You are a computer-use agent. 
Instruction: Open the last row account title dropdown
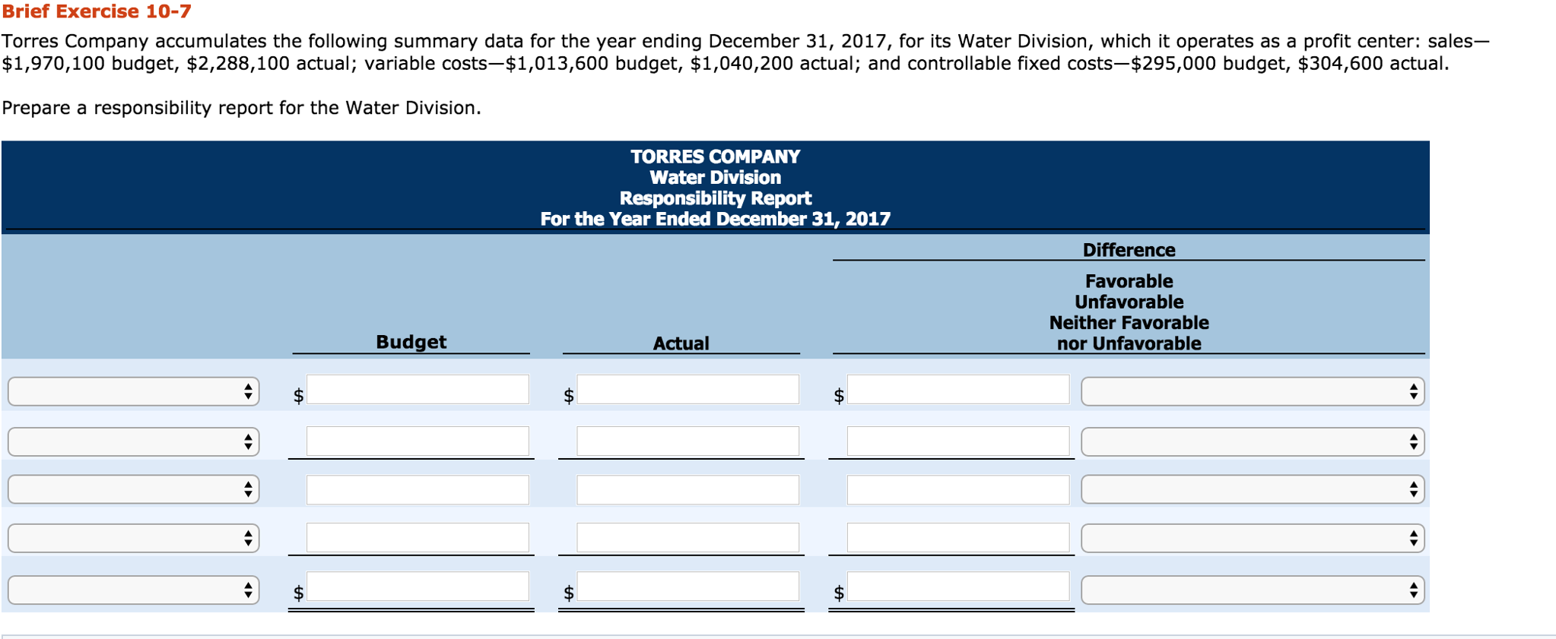coord(133,587)
